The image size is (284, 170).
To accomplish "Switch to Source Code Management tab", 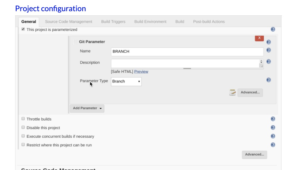I will [x=69, y=22].
